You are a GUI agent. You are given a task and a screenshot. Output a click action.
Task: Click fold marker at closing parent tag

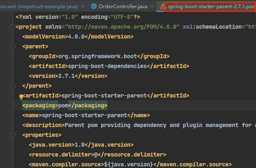pyautogui.click(x=12, y=86)
